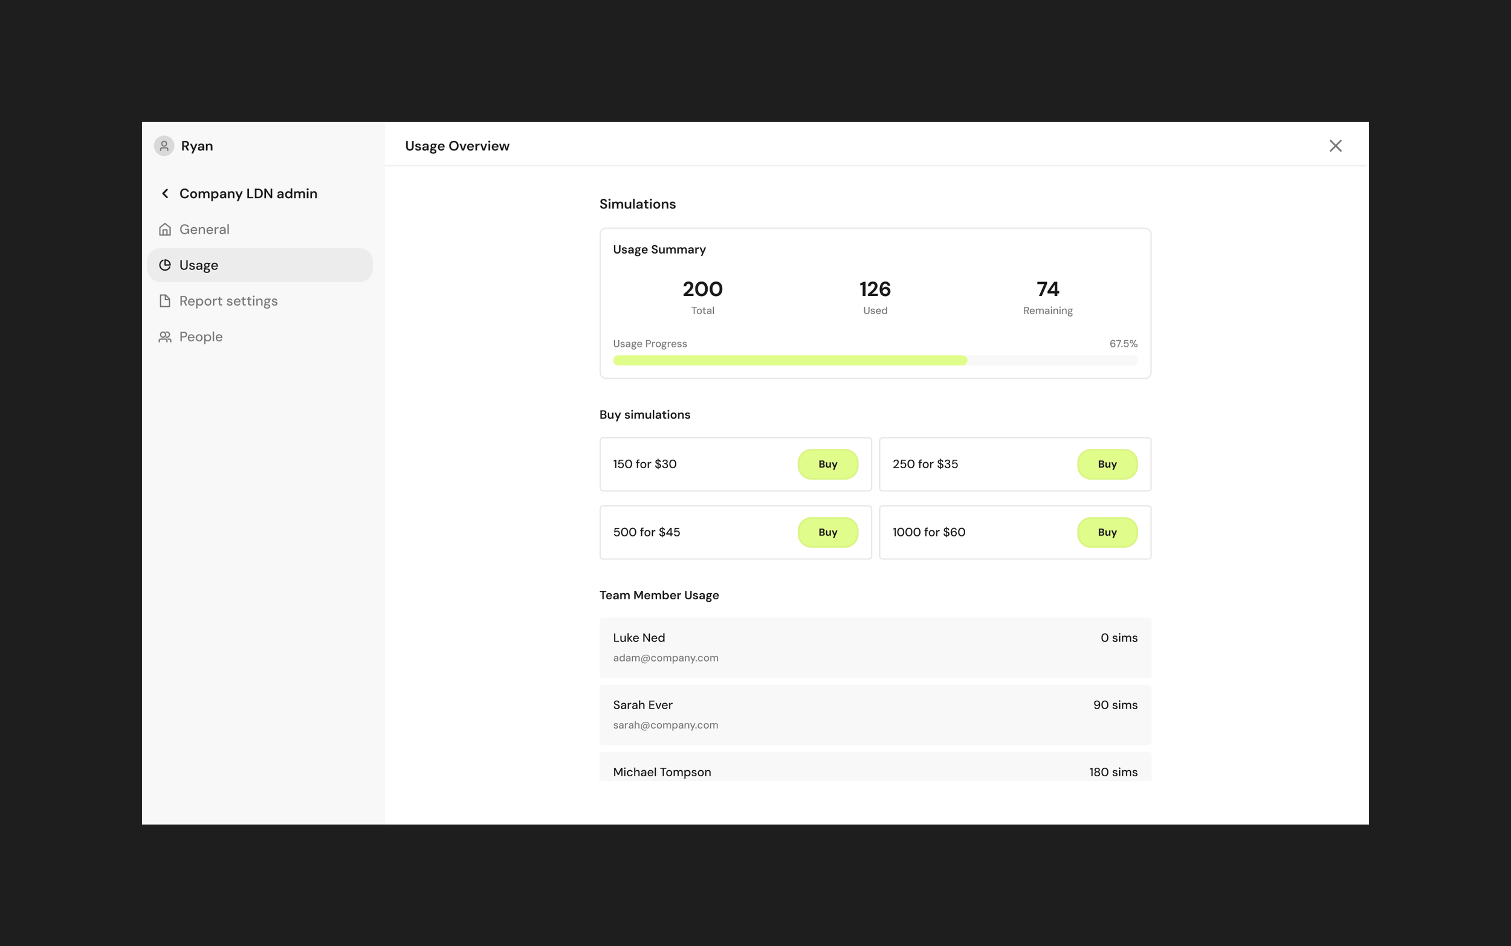This screenshot has width=1511, height=946.
Task: Buy the 500 for $45 package
Action: 827,532
